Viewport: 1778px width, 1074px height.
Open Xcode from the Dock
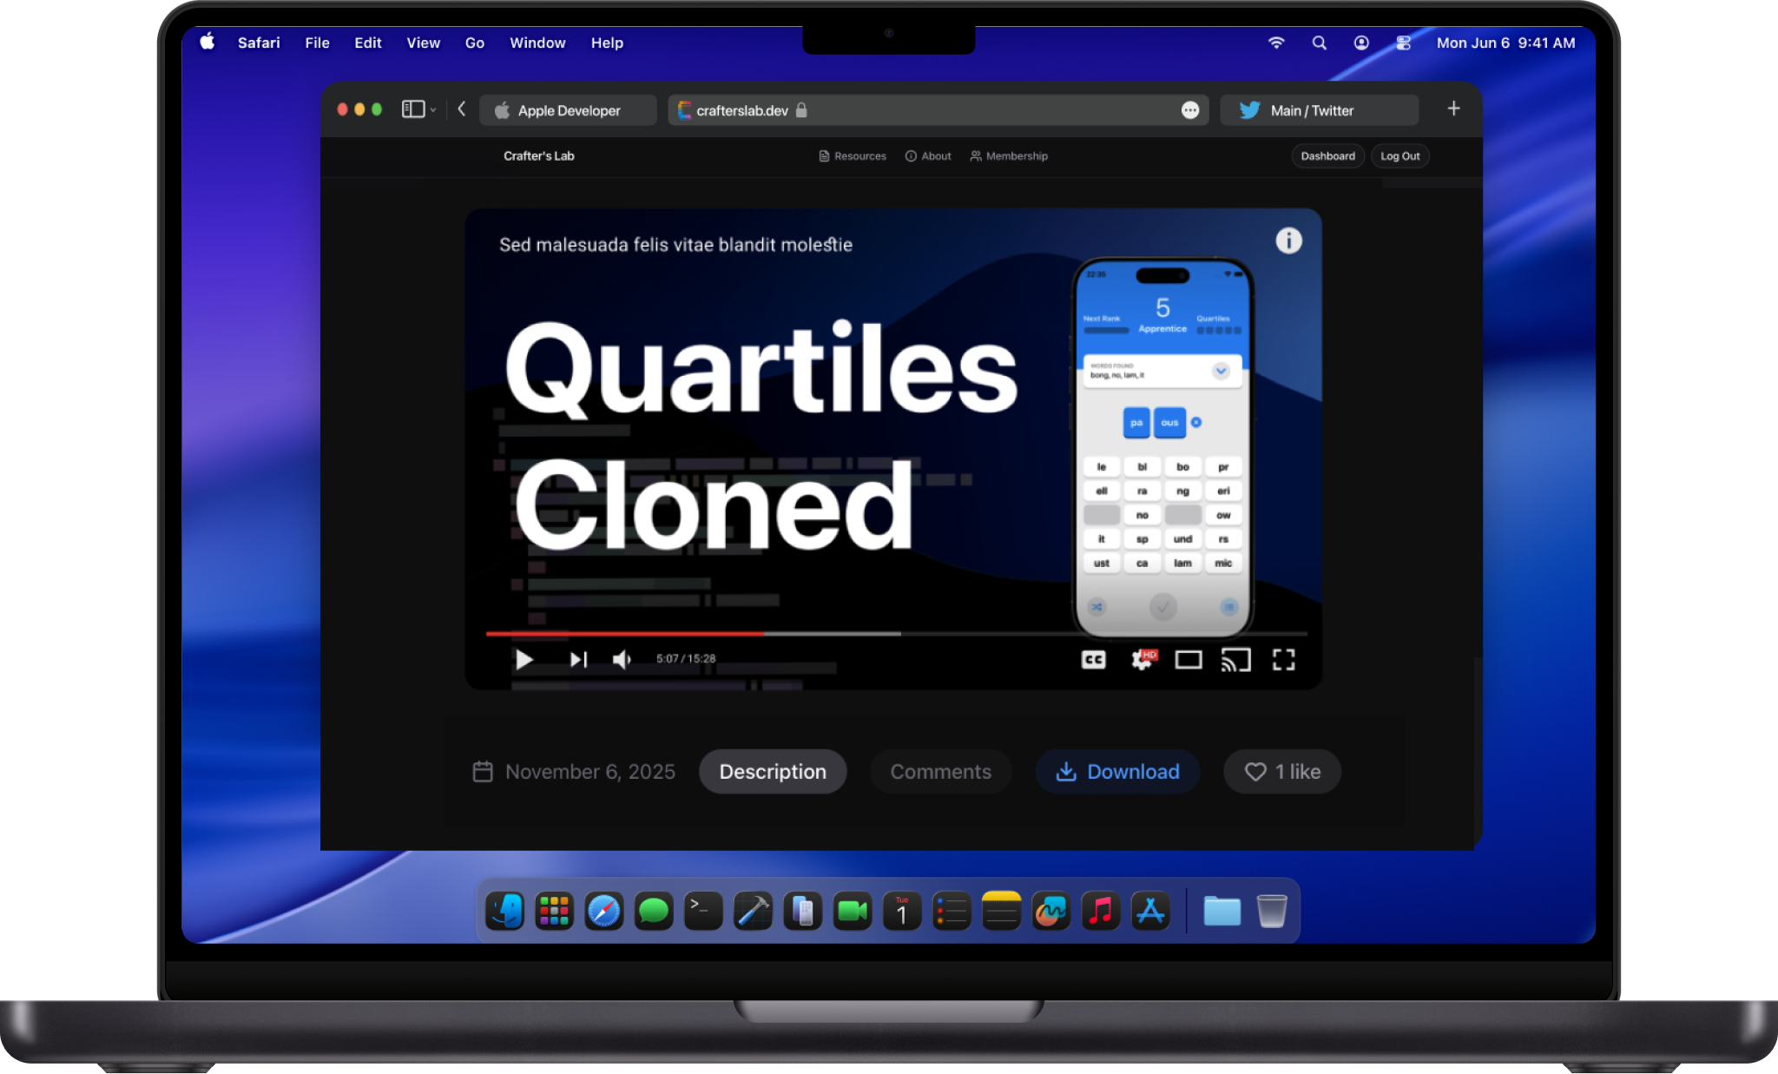point(753,911)
